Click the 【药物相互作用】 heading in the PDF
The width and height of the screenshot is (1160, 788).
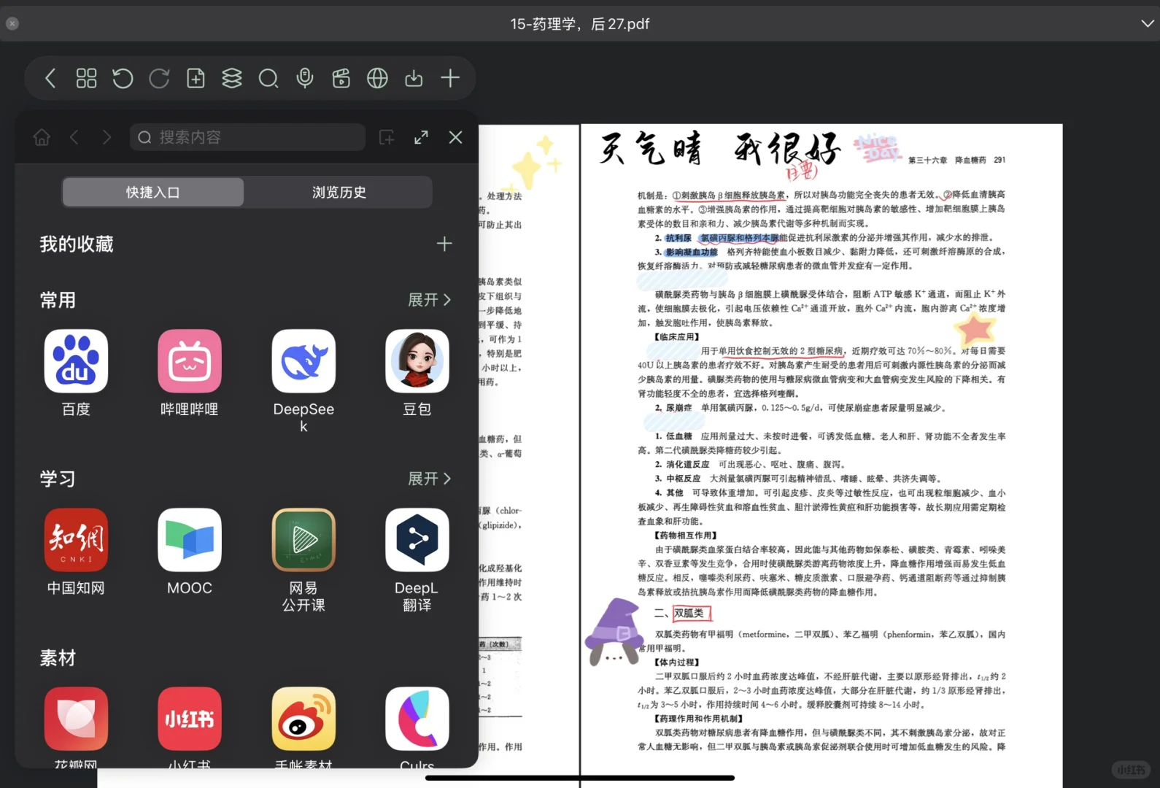(x=686, y=536)
